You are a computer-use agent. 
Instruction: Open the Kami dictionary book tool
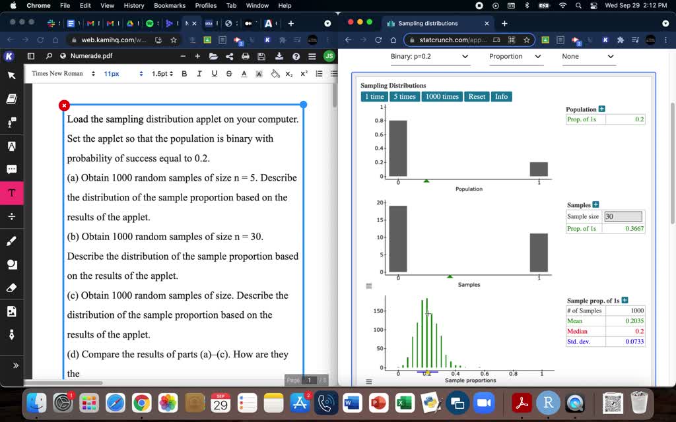pyautogui.click(x=12, y=99)
